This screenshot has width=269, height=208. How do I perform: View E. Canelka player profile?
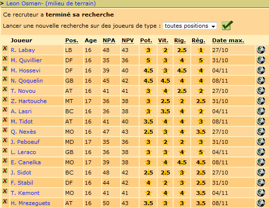(x=26, y=162)
